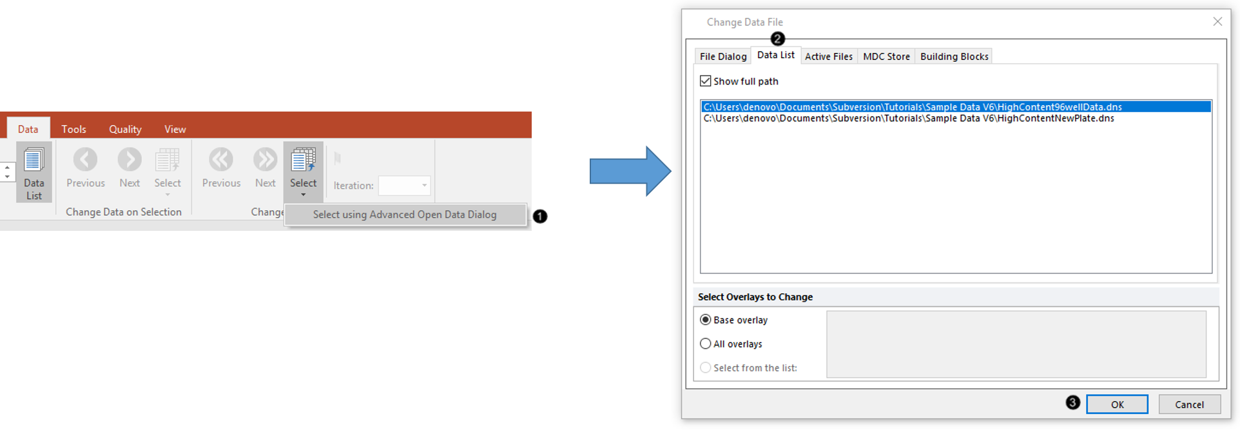The image size is (1240, 432).
Task: Click stepper up arrow at ribbon left edge
Action: [x=7, y=168]
